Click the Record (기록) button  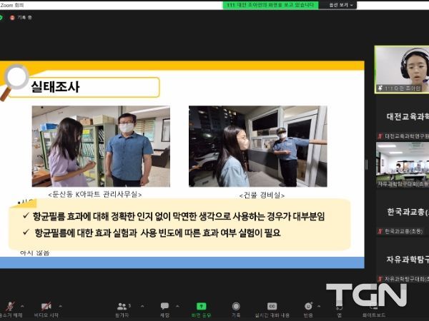[236, 310]
